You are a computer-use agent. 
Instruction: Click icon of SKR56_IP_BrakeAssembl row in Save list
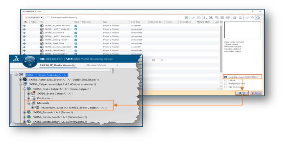pyautogui.click(x=42, y=26)
